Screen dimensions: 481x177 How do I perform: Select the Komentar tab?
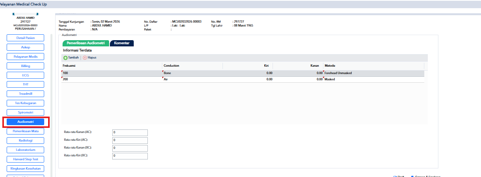pos(122,43)
